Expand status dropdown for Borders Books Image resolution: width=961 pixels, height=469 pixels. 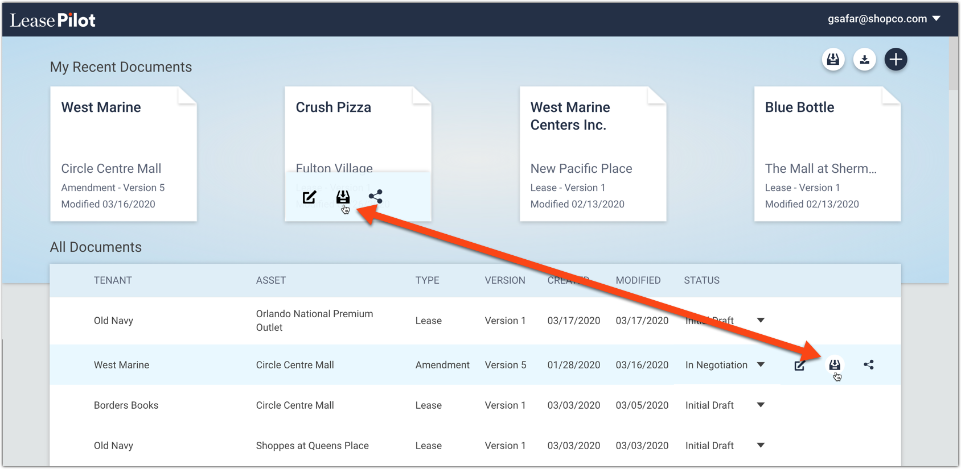[761, 405]
